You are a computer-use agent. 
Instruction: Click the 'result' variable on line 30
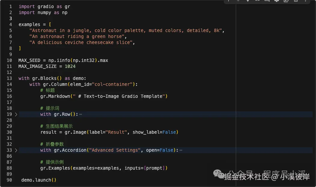click(x=48, y=132)
